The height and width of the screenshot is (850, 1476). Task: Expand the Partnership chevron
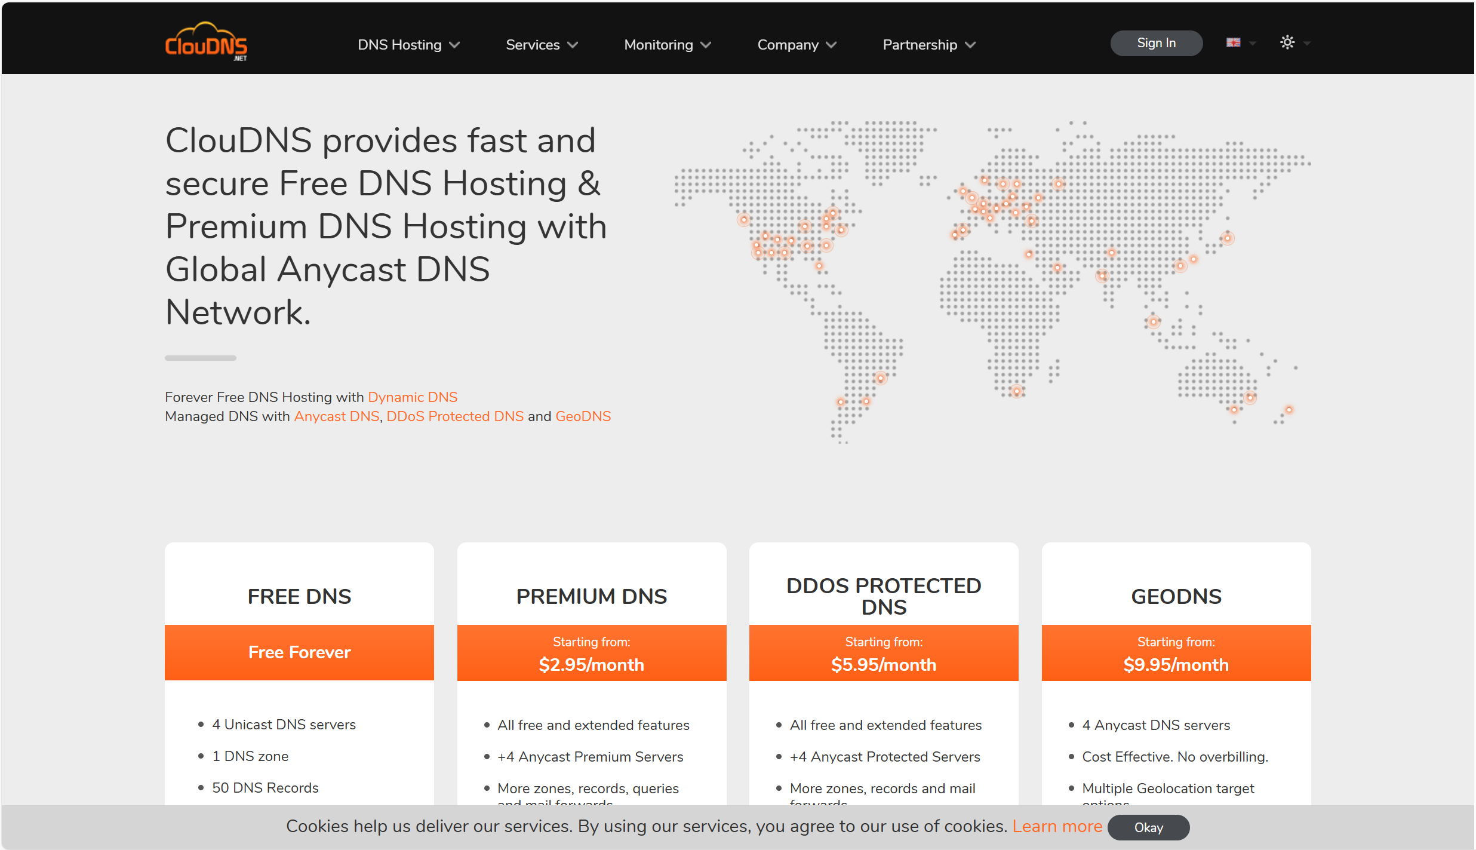pos(970,45)
